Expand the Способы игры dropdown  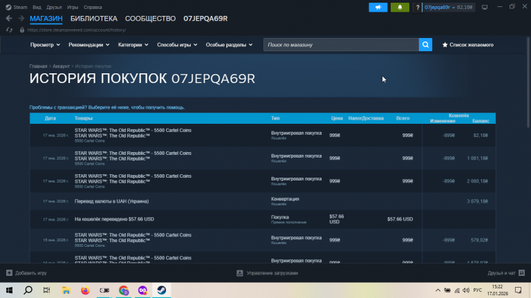(x=177, y=45)
